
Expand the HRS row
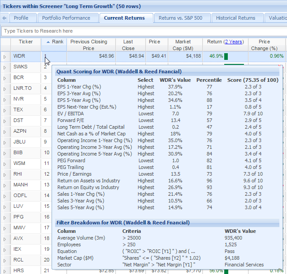(5, 271)
